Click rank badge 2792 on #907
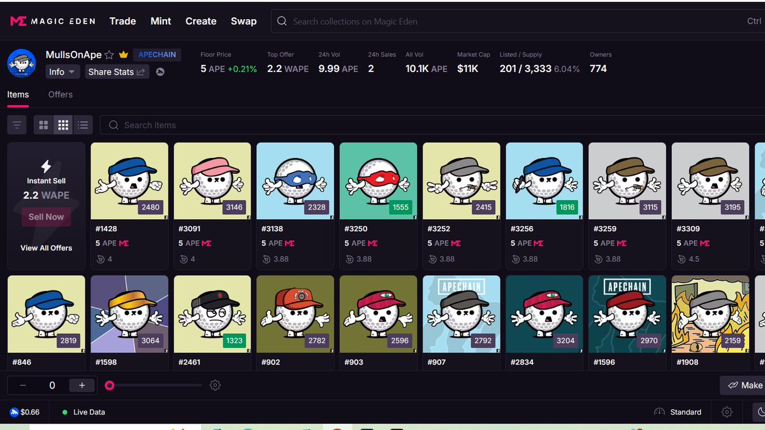Image resolution: width=765 pixels, height=430 pixels. point(483,341)
